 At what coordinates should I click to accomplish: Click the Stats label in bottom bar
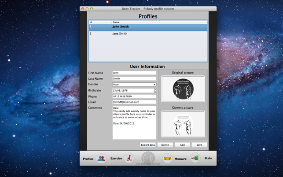pos(208,158)
